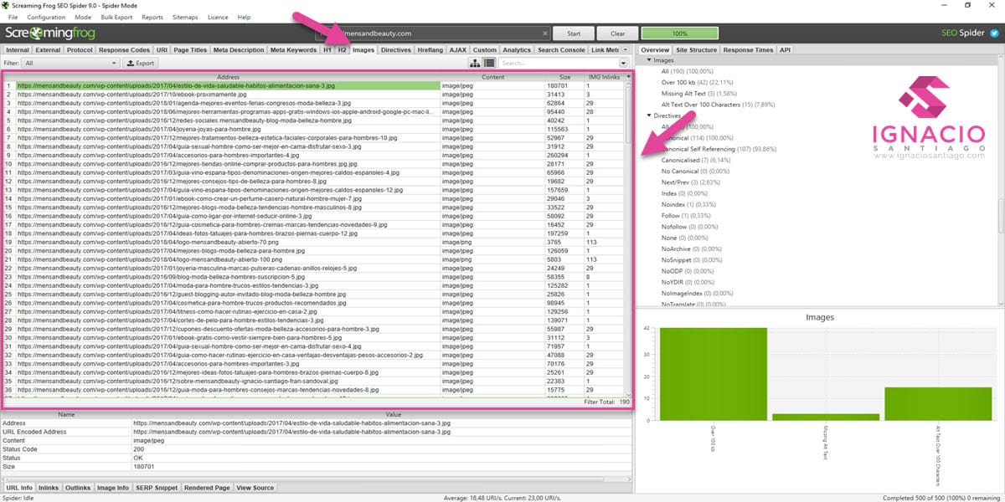Select the ebook-proximamente.jpg row

(315, 94)
